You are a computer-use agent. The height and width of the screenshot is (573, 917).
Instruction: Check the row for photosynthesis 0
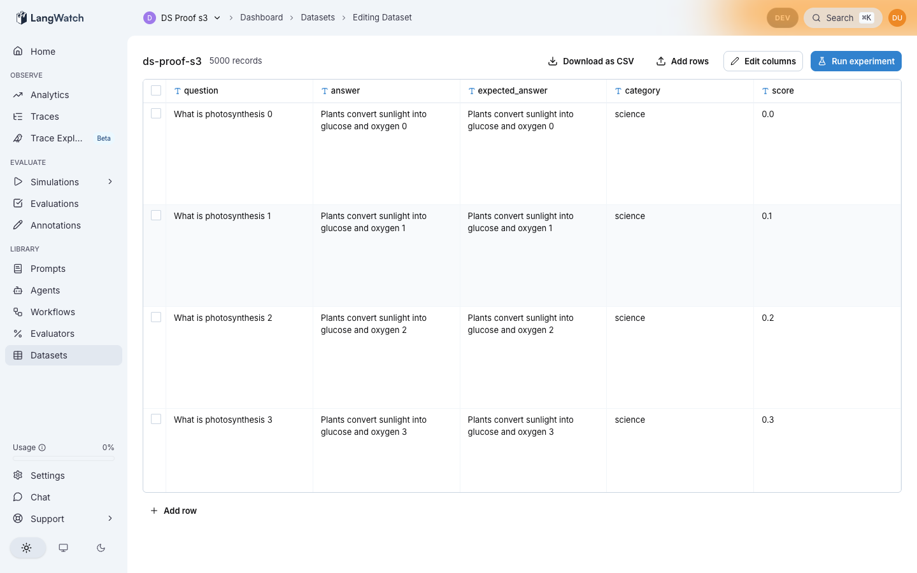pos(156,113)
